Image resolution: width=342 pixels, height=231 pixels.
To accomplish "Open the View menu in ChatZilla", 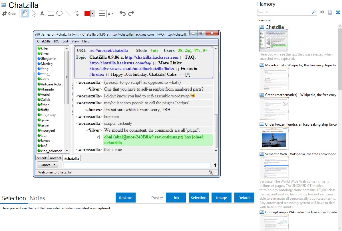I will pyautogui.click(x=75, y=41).
